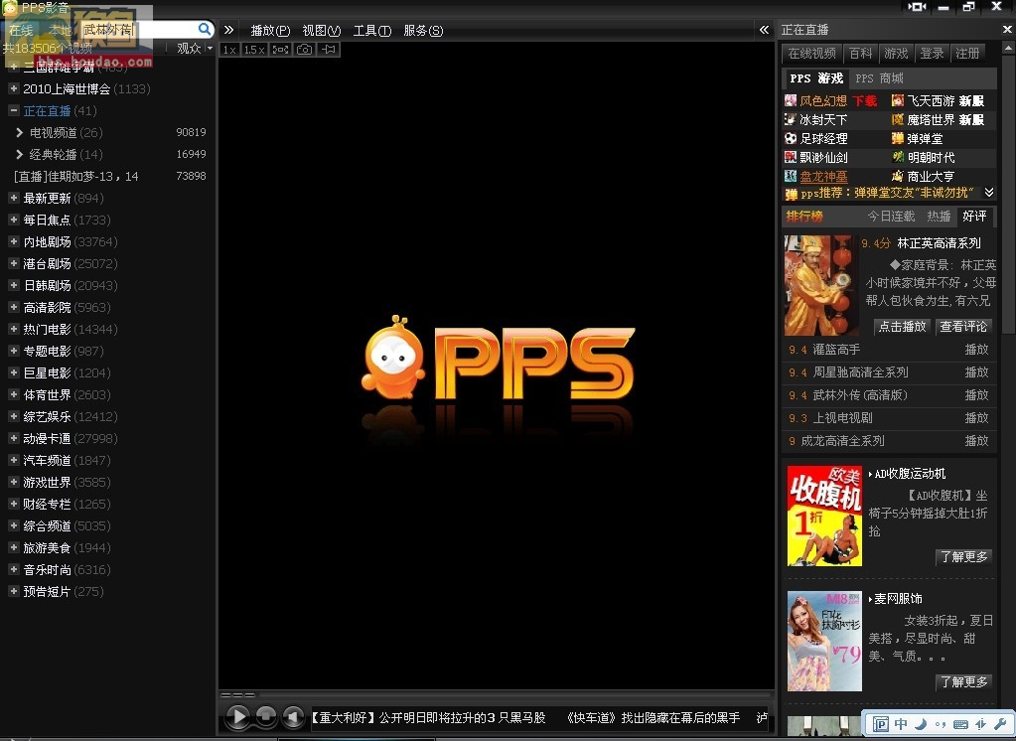The image size is (1016, 741).
Task: Click the compact mode icon in title bar
Action: [x=917, y=7]
